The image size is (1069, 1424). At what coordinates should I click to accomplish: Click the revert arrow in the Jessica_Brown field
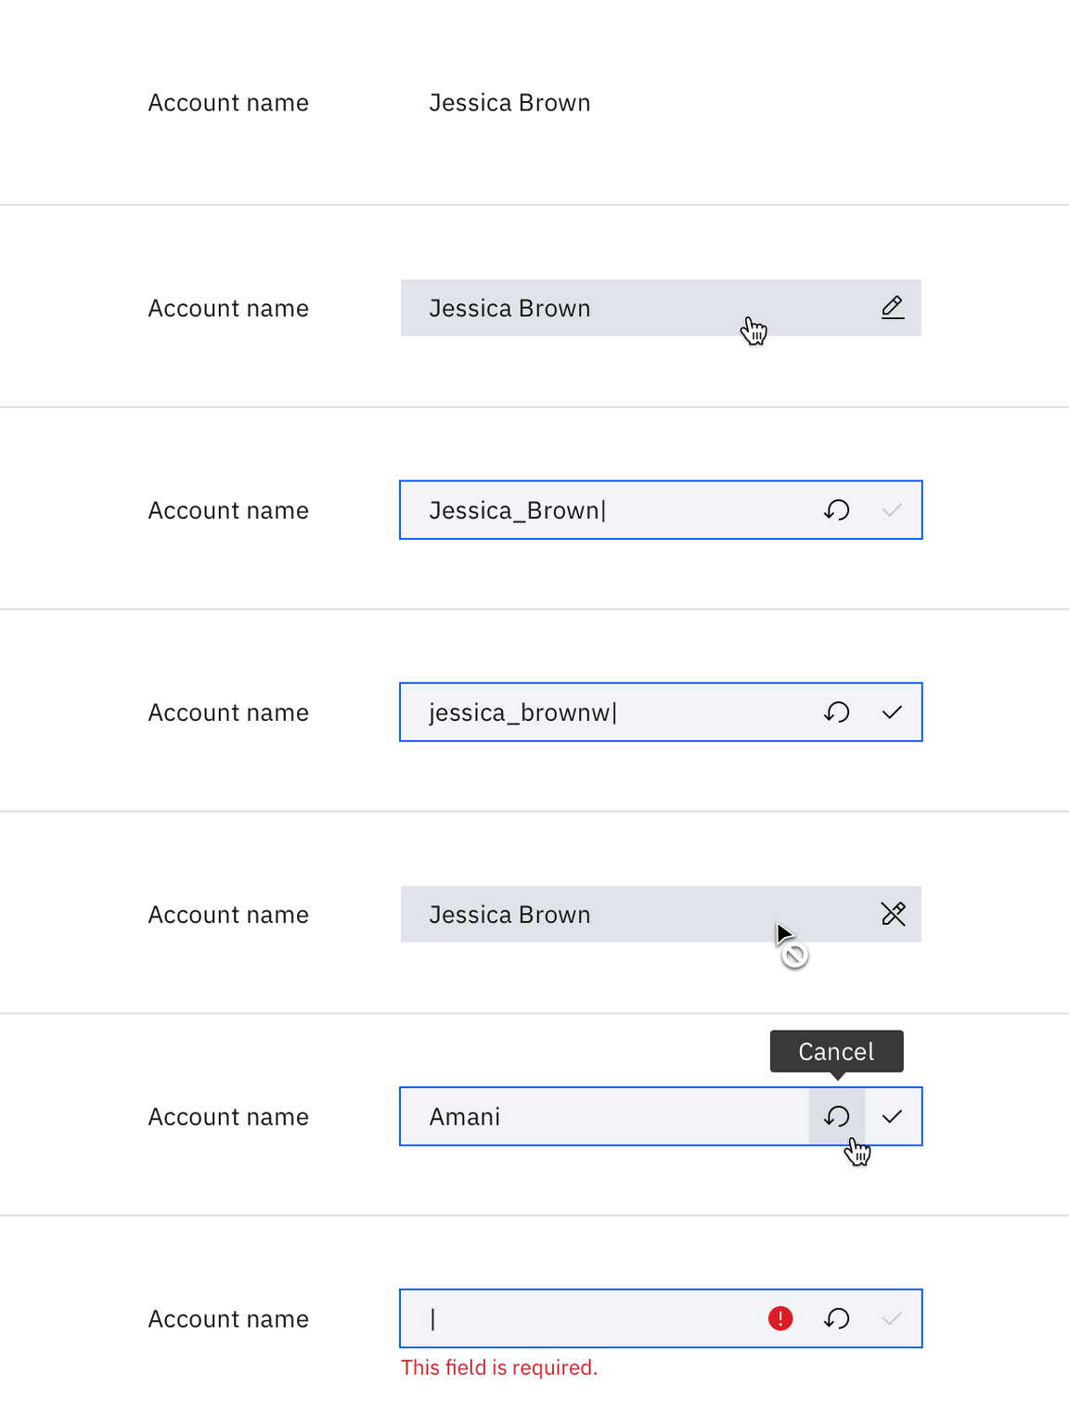point(837,510)
